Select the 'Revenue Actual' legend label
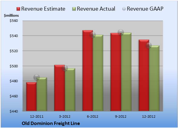The width and height of the screenshot is (178, 128). 96,9
